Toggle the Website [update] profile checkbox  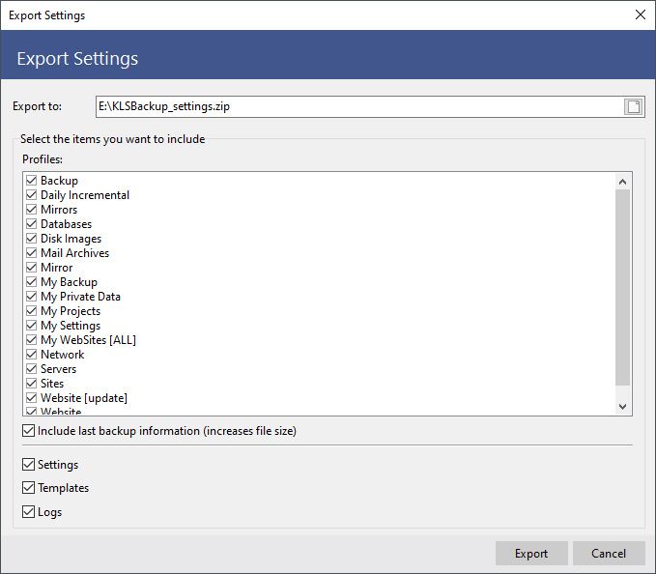(32, 398)
